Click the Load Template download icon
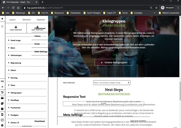The height and width of the screenshot is (128, 181). pos(16,27)
